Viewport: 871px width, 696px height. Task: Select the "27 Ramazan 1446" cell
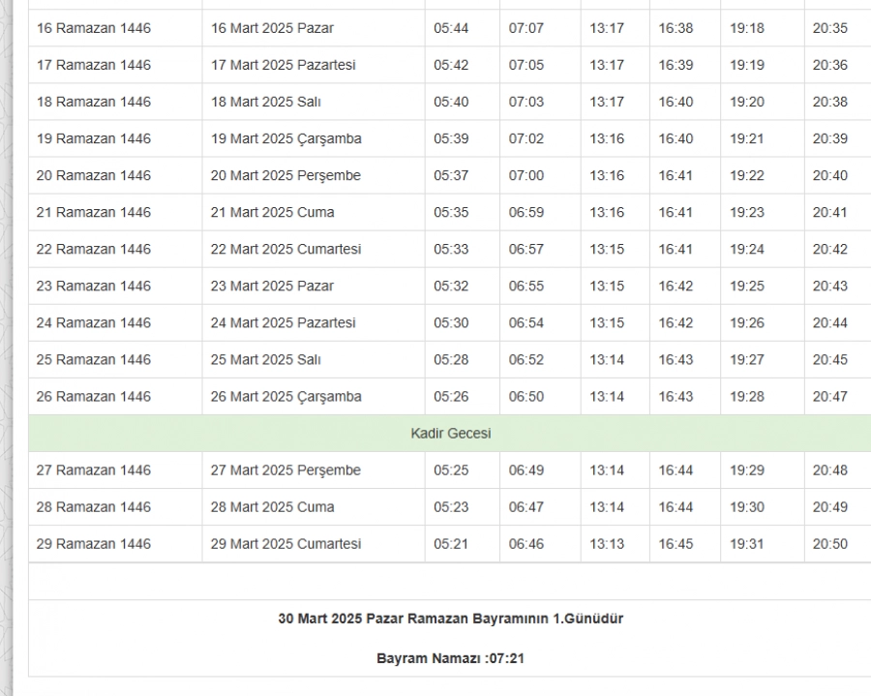pyautogui.click(x=94, y=470)
